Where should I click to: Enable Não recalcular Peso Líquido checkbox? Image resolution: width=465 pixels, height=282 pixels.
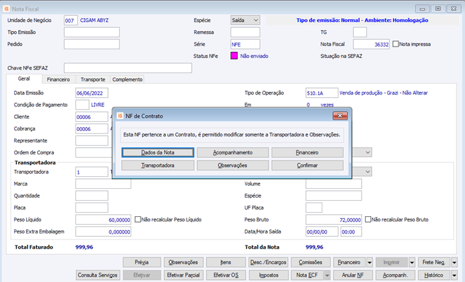[x=138, y=219]
